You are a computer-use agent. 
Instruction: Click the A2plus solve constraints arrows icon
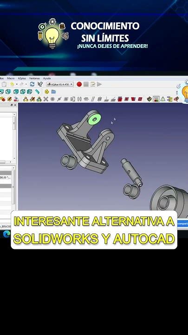pos(149,99)
